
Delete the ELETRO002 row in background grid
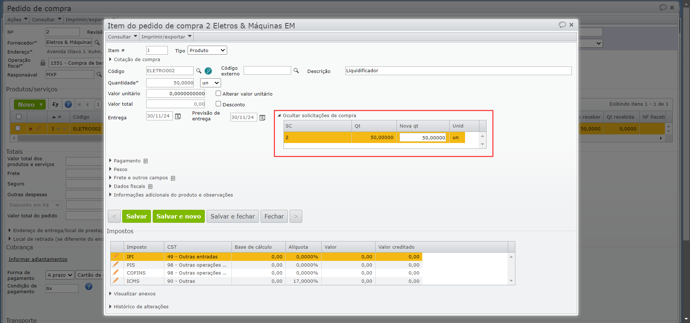[31, 129]
